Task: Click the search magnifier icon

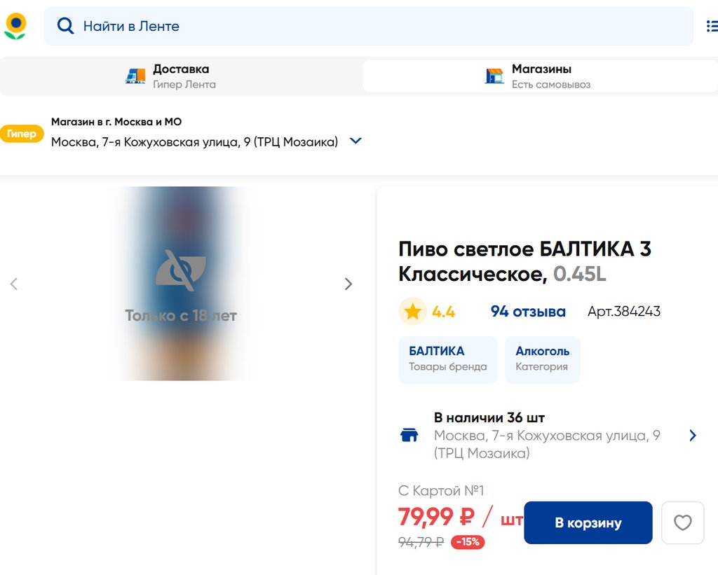Action: (65, 26)
